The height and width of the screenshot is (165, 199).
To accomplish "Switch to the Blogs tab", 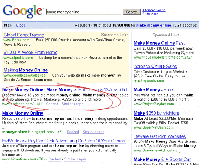I will [21, 25].
